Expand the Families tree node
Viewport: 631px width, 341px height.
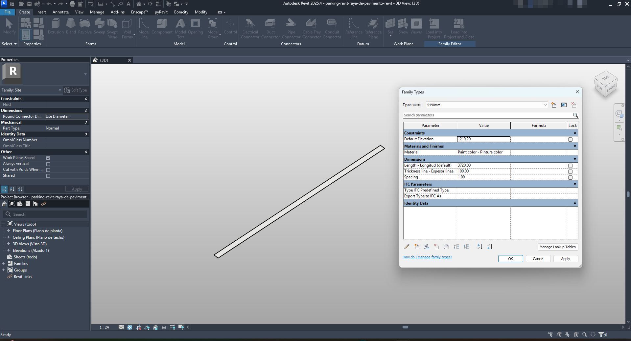pos(3,264)
